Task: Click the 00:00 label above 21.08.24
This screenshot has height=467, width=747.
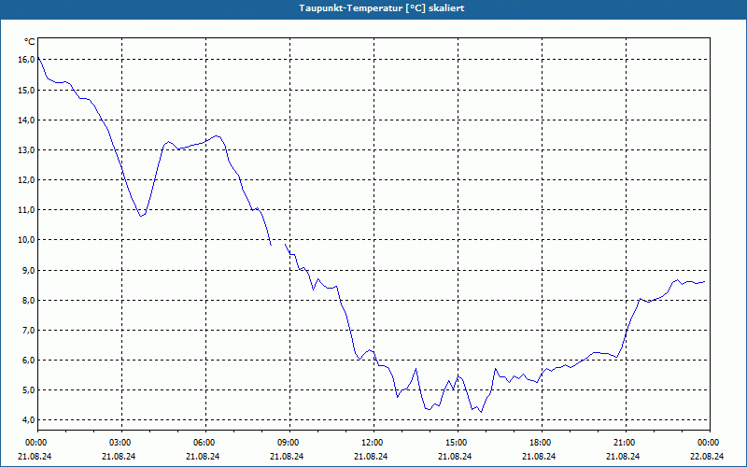Action: tap(35, 443)
